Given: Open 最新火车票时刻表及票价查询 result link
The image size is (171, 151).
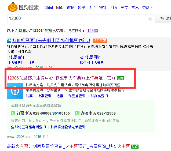Looking at the screenshot, I should 68,146.
